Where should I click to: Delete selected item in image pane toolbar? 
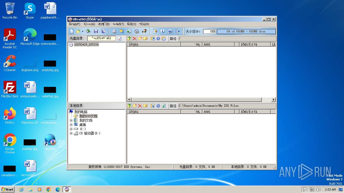click(135, 39)
